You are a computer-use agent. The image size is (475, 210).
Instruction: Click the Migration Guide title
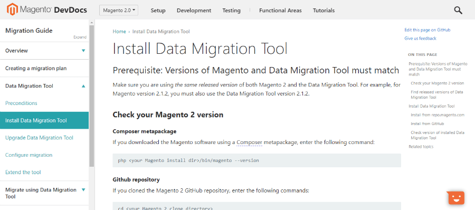pos(29,31)
